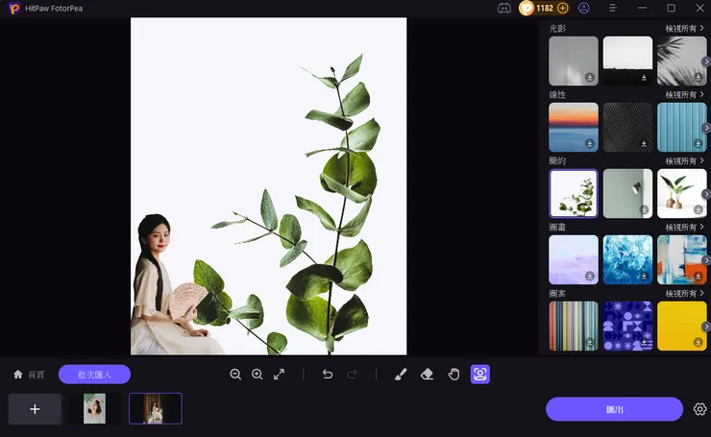This screenshot has height=437, width=711.
Task: Download the blue abstract paint via its arrow
Action: (x=644, y=276)
